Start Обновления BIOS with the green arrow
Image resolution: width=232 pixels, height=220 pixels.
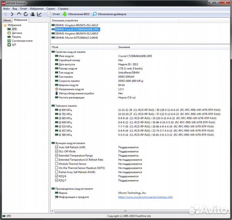coord(65,14)
